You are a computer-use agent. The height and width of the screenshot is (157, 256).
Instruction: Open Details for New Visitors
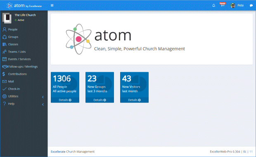pyautogui.click(x=134, y=100)
